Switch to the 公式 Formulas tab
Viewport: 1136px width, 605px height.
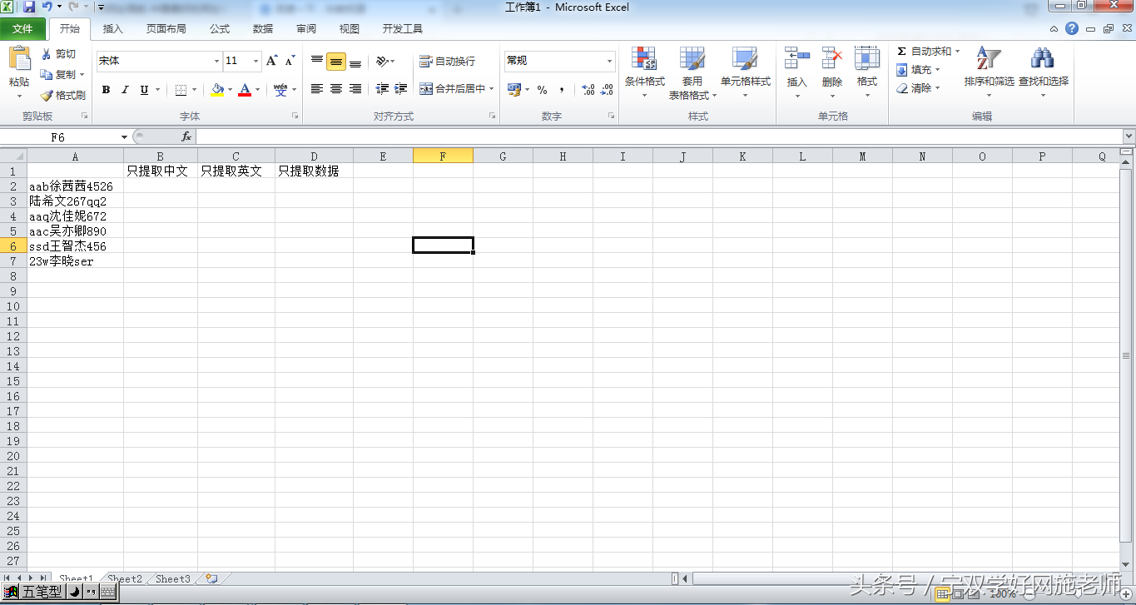(x=220, y=29)
